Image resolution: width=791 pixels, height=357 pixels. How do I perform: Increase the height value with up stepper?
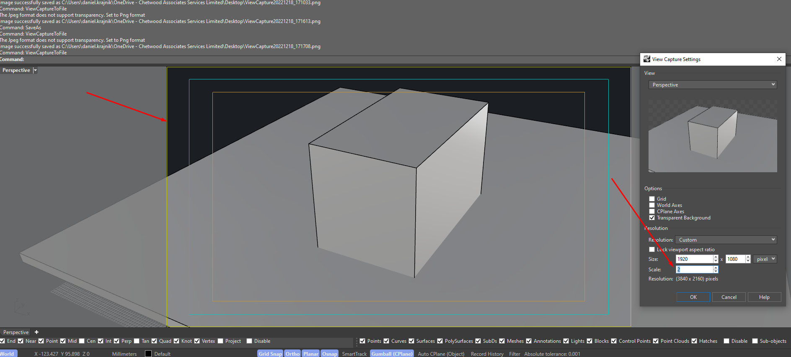(x=748, y=257)
